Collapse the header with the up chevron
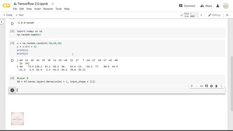The image size is (233, 131). [x=227, y=15]
